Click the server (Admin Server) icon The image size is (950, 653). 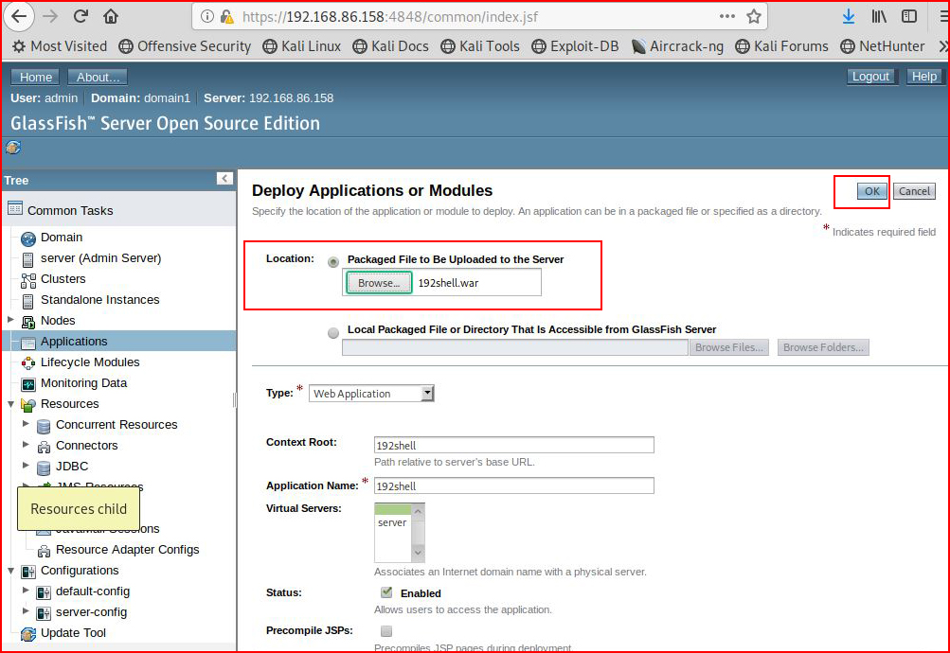(x=27, y=259)
